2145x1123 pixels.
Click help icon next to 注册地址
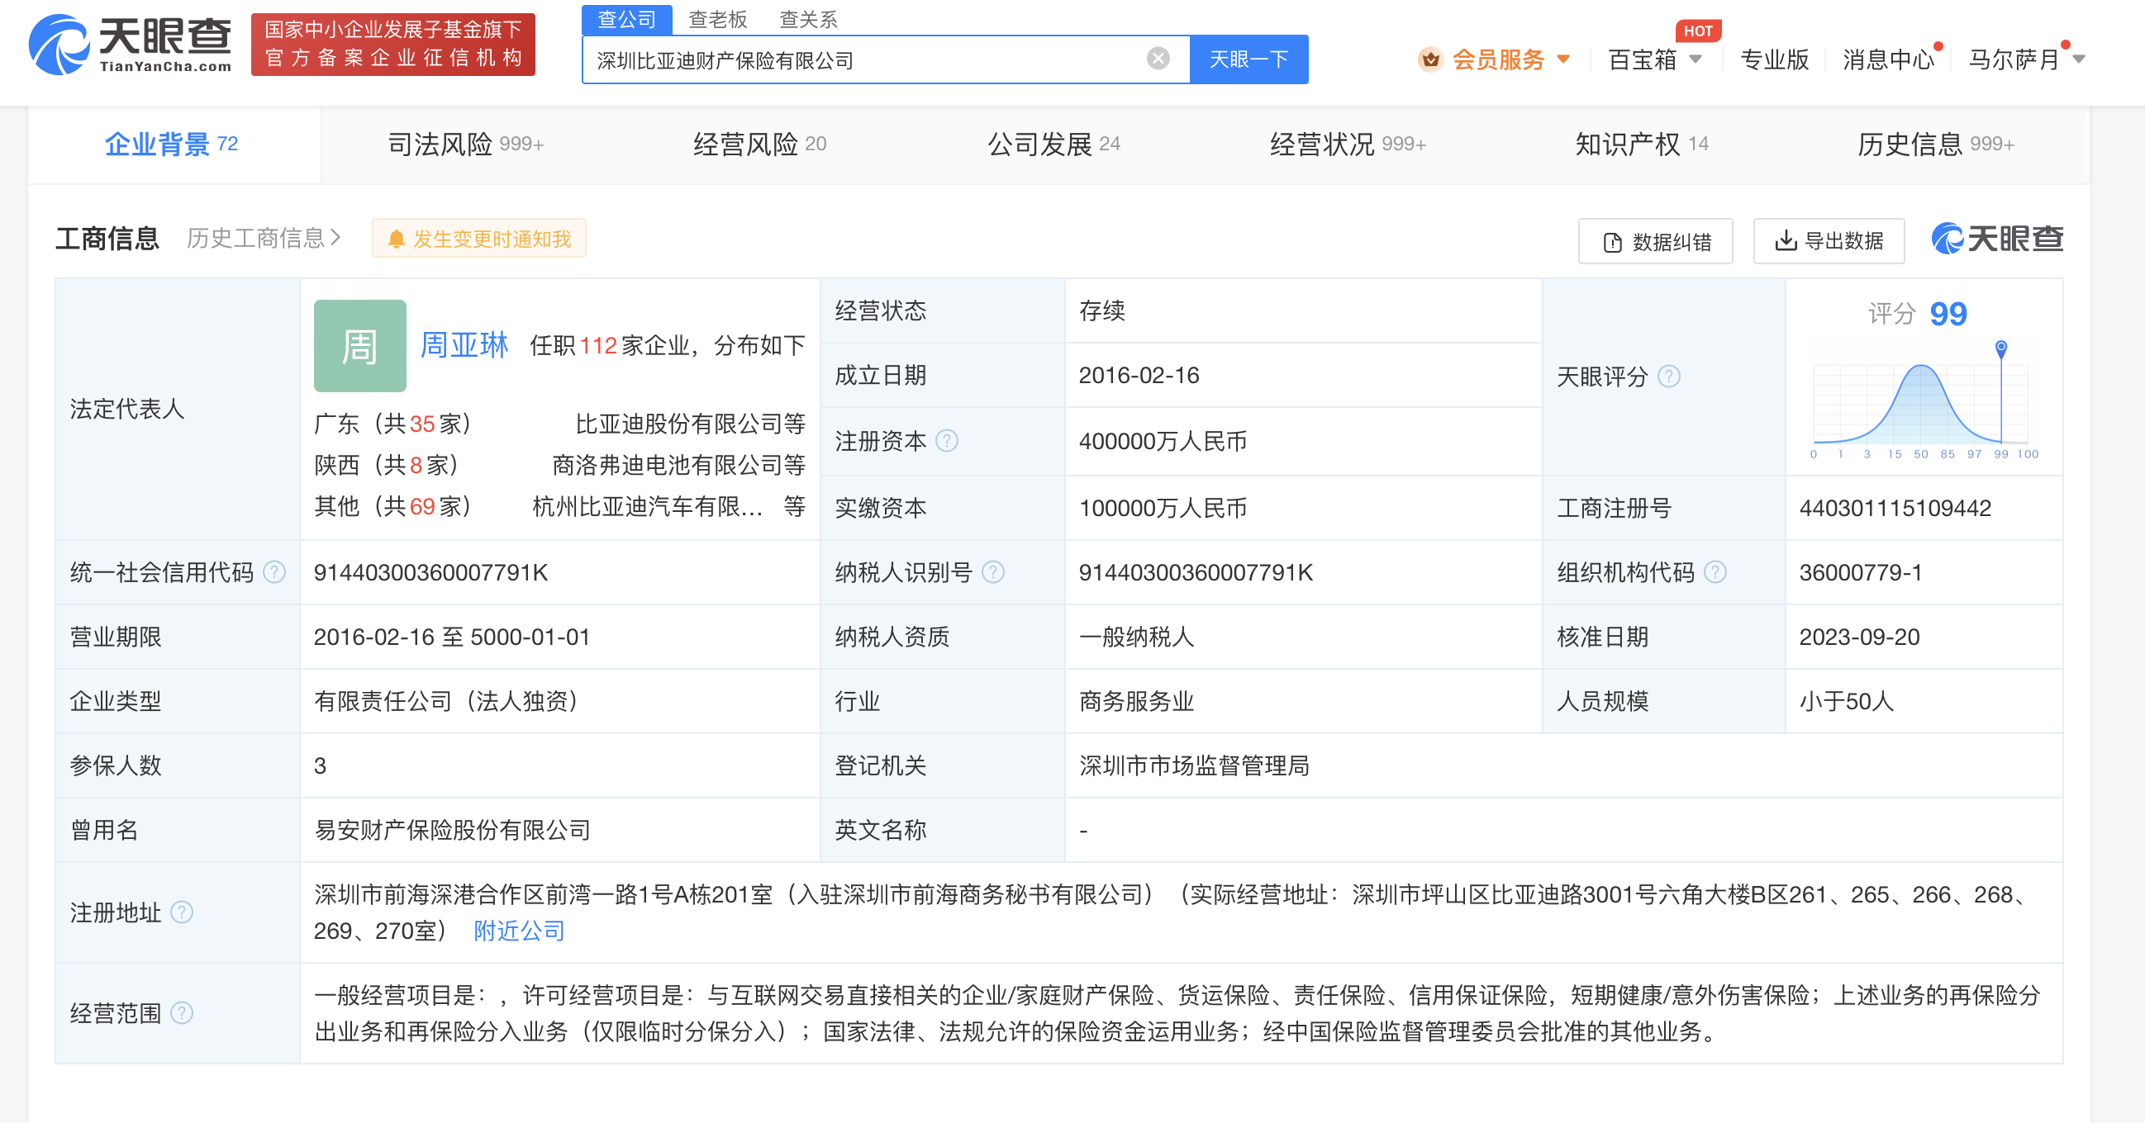pyautogui.click(x=182, y=912)
